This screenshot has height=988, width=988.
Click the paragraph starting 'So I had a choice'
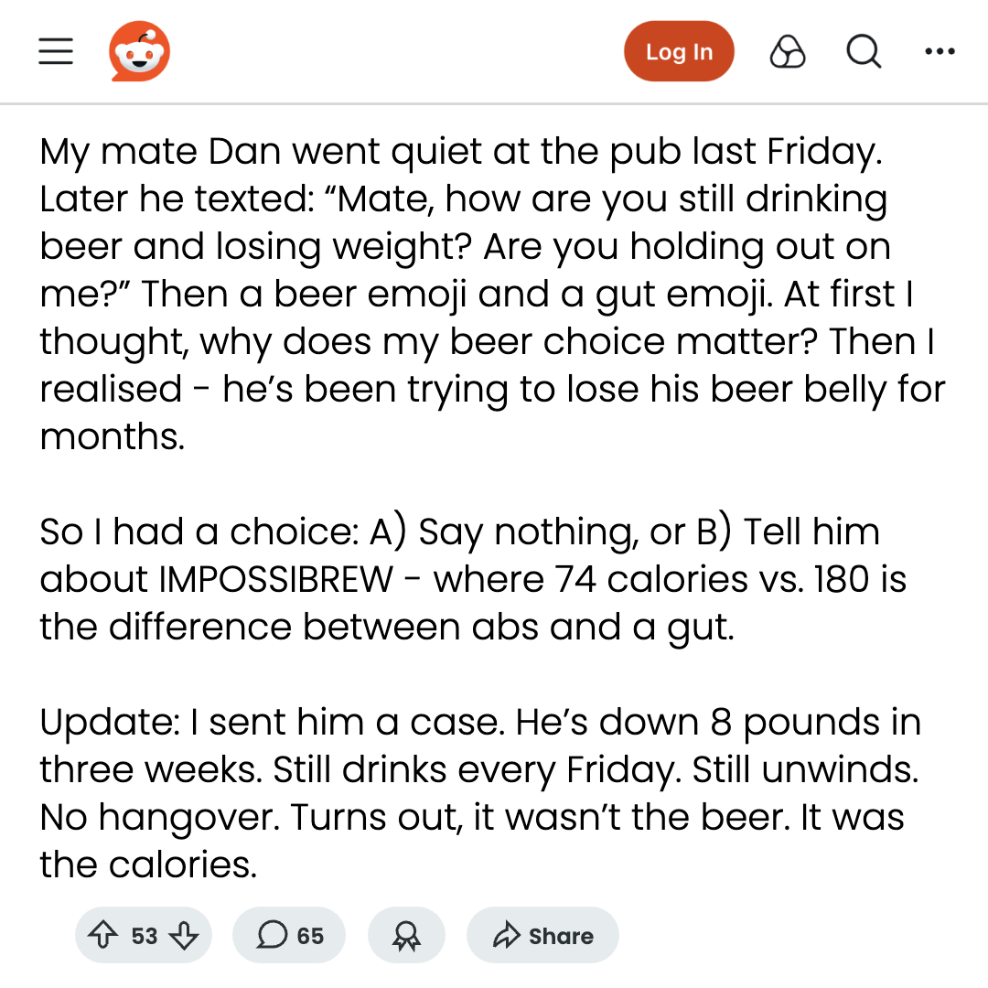(473, 578)
